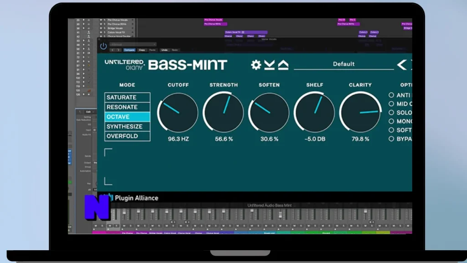The height and width of the screenshot is (263, 467).
Task: Enable the MONO option radio button
Action: (x=391, y=121)
